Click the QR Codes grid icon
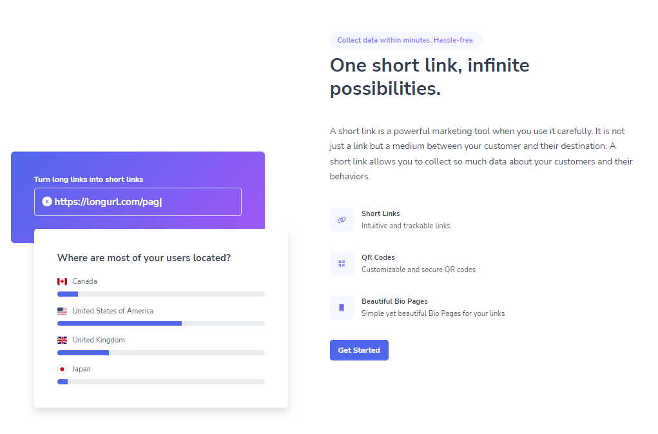The height and width of the screenshot is (434, 658). coord(342,264)
